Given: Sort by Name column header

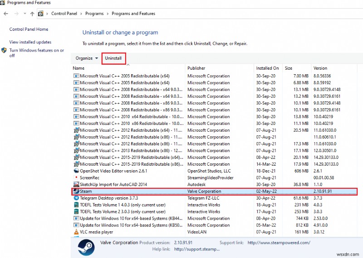Looking at the screenshot, I should (78, 68).
